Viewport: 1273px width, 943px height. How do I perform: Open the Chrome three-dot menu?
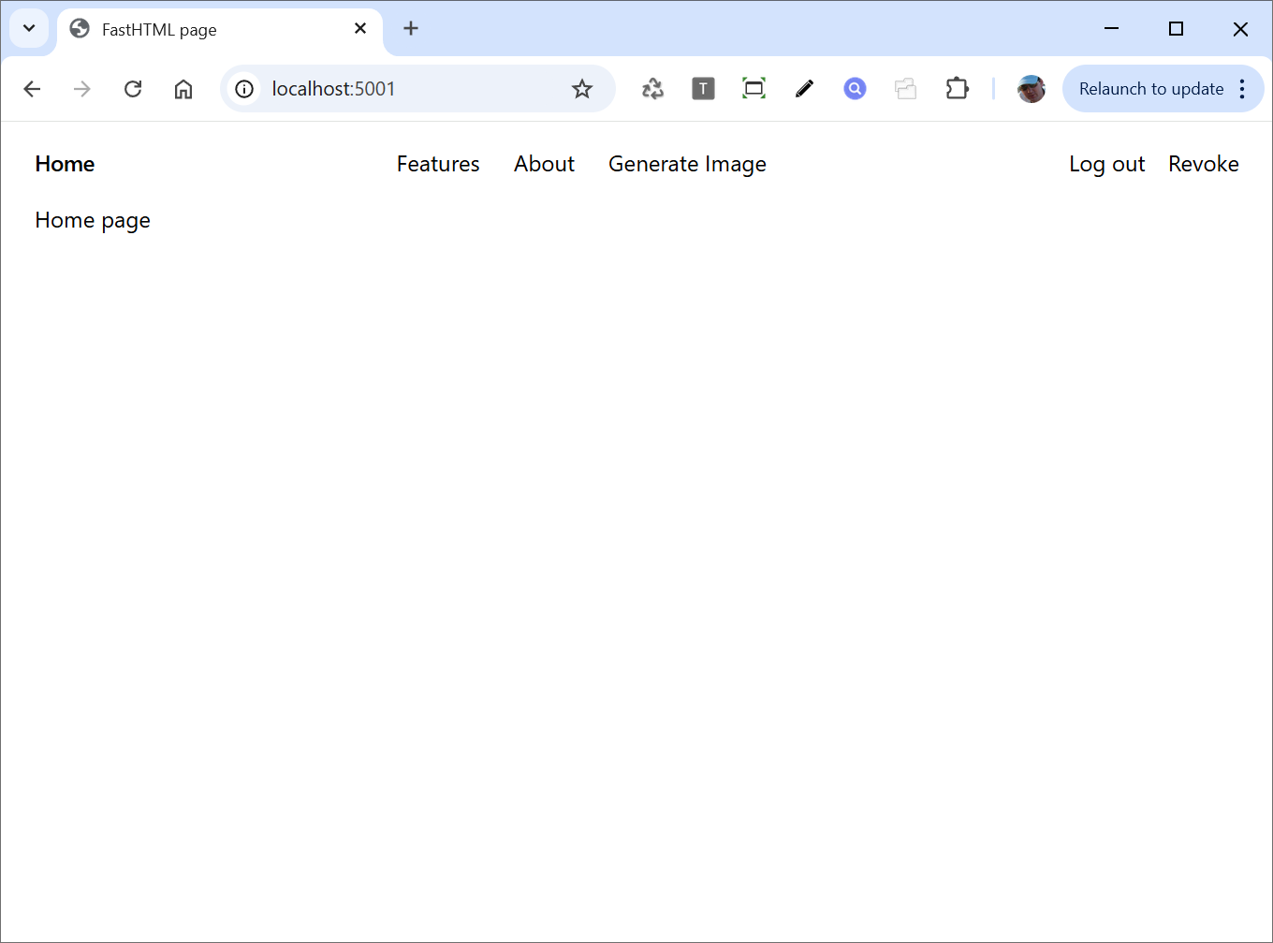[1242, 89]
